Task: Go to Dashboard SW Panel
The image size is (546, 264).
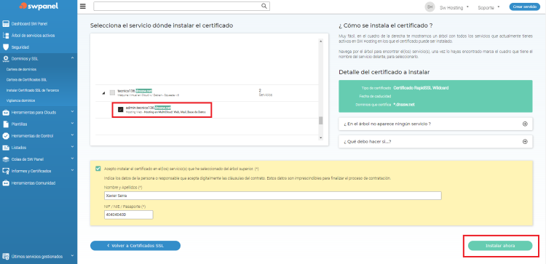Action: click(29, 24)
